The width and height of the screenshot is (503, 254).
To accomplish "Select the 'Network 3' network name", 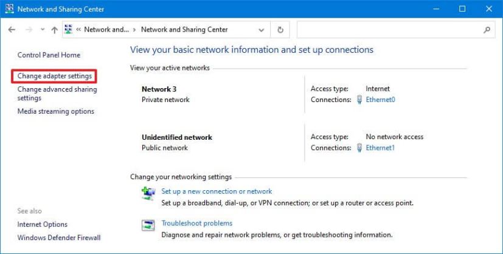I will [x=159, y=89].
